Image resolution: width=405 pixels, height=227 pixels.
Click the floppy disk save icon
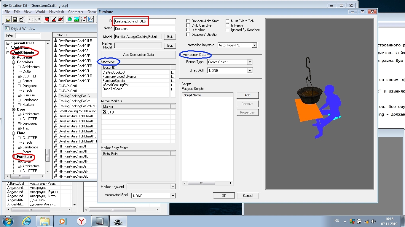(15, 20)
